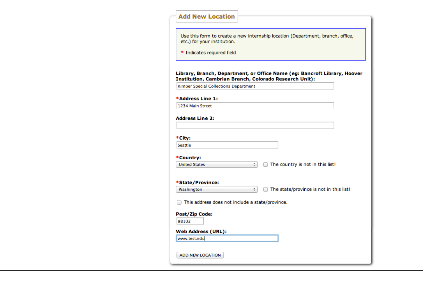Screen dimensions: 423x286
Task: Click the 'Use this form to create' instruction text
Action: [x=267, y=39]
